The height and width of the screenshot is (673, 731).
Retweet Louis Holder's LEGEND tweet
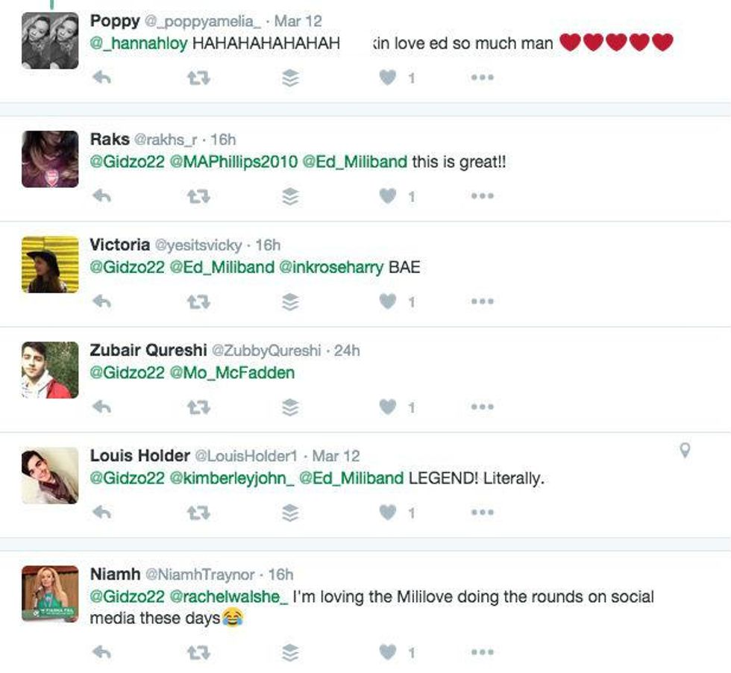tap(198, 513)
